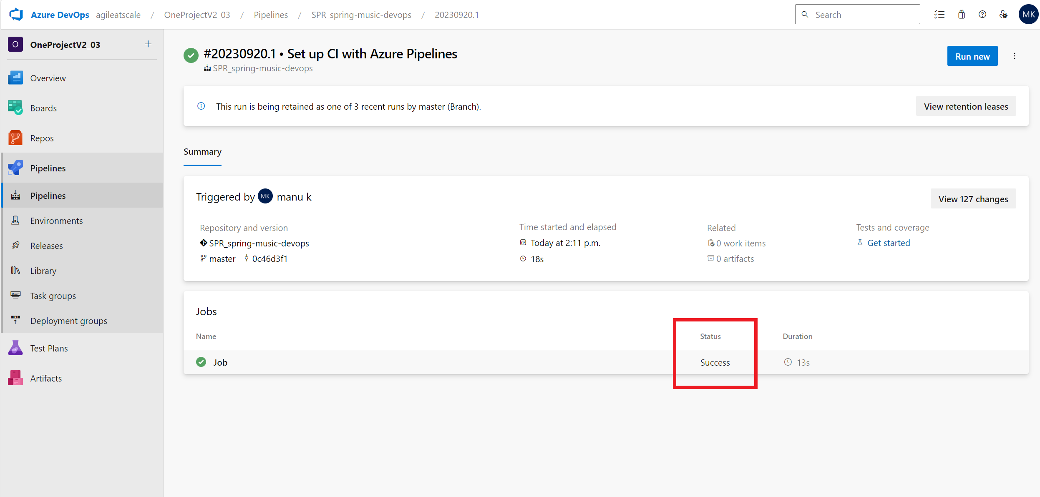Select the Summary tab
This screenshot has height=497, width=1040.
pos(203,151)
